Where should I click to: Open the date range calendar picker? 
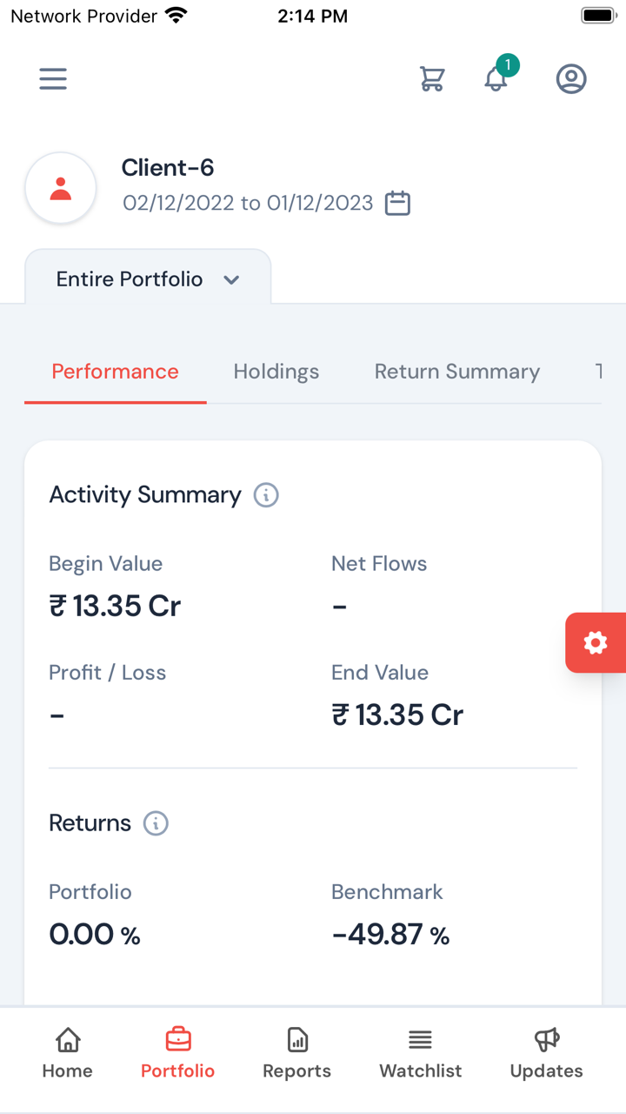tap(397, 203)
